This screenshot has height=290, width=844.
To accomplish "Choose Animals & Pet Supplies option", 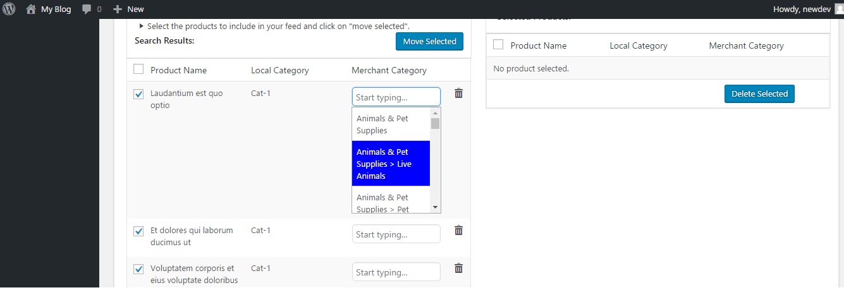I will coord(391,124).
